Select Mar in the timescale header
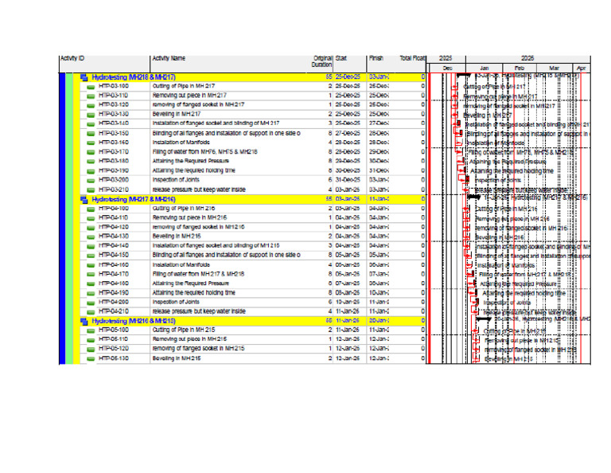 [x=554, y=68]
